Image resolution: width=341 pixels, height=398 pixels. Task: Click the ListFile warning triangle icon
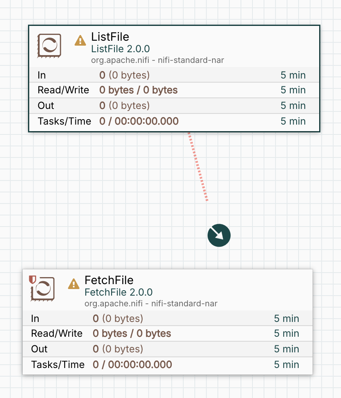(80, 41)
